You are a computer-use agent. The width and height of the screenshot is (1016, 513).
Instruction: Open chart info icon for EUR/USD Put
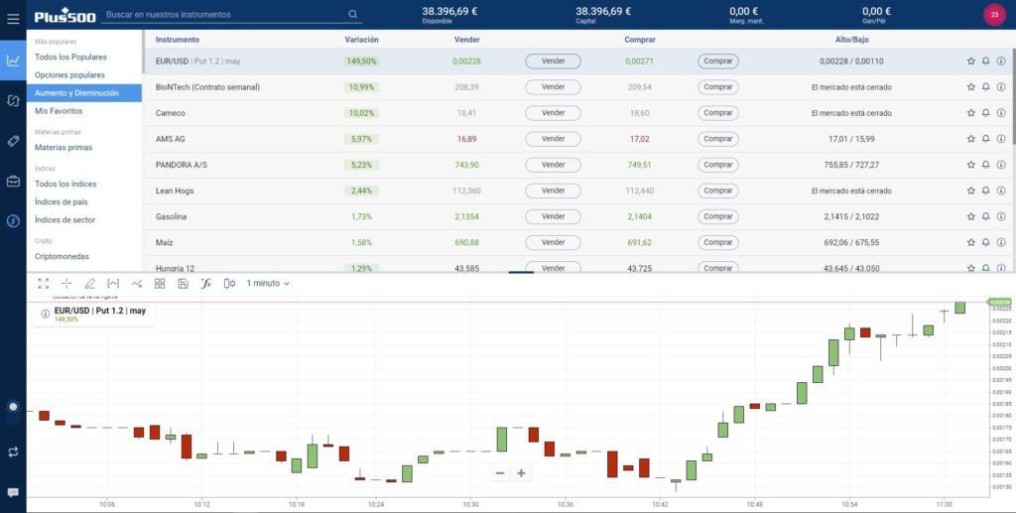click(46, 314)
